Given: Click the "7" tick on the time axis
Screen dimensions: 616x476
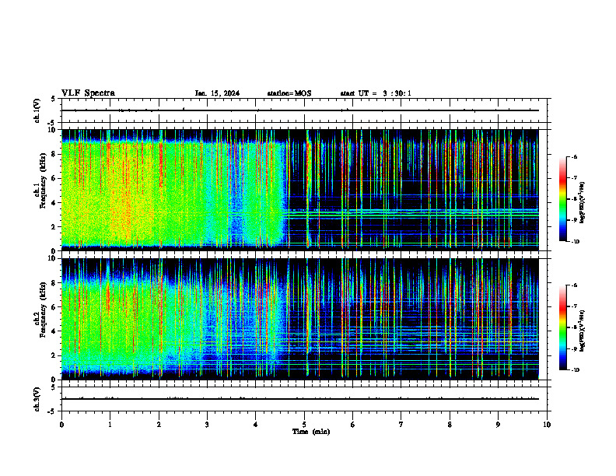Looking at the screenshot, I should [x=401, y=425].
